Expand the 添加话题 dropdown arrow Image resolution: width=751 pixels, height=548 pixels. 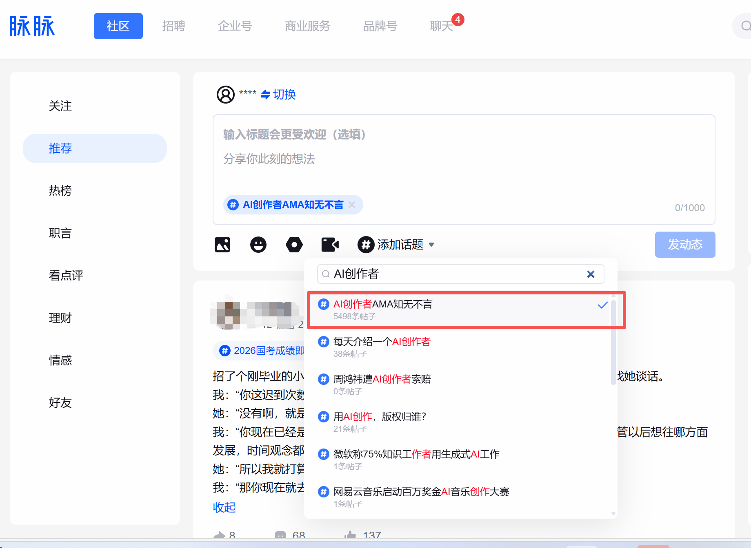coord(432,245)
